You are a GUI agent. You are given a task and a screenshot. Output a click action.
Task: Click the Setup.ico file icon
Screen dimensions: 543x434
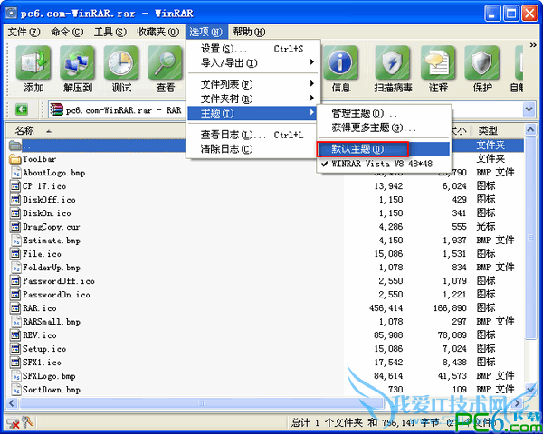click(15, 349)
